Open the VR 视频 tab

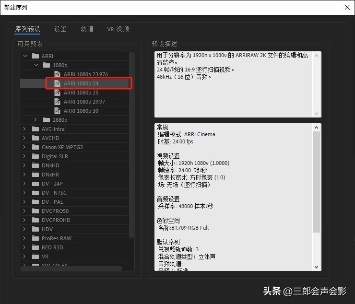[x=118, y=29]
